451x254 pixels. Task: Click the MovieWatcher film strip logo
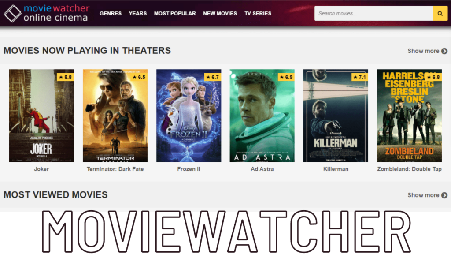[12, 13]
